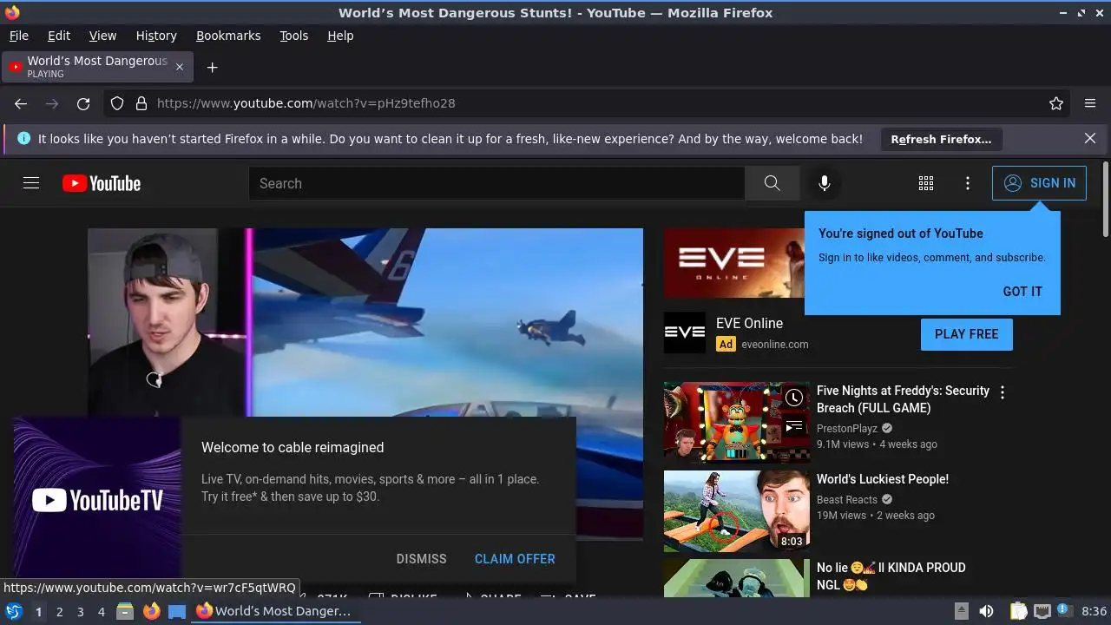This screenshot has width=1111, height=625.
Task: Click the YouTube TV promo logo
Action: [97, 500]
